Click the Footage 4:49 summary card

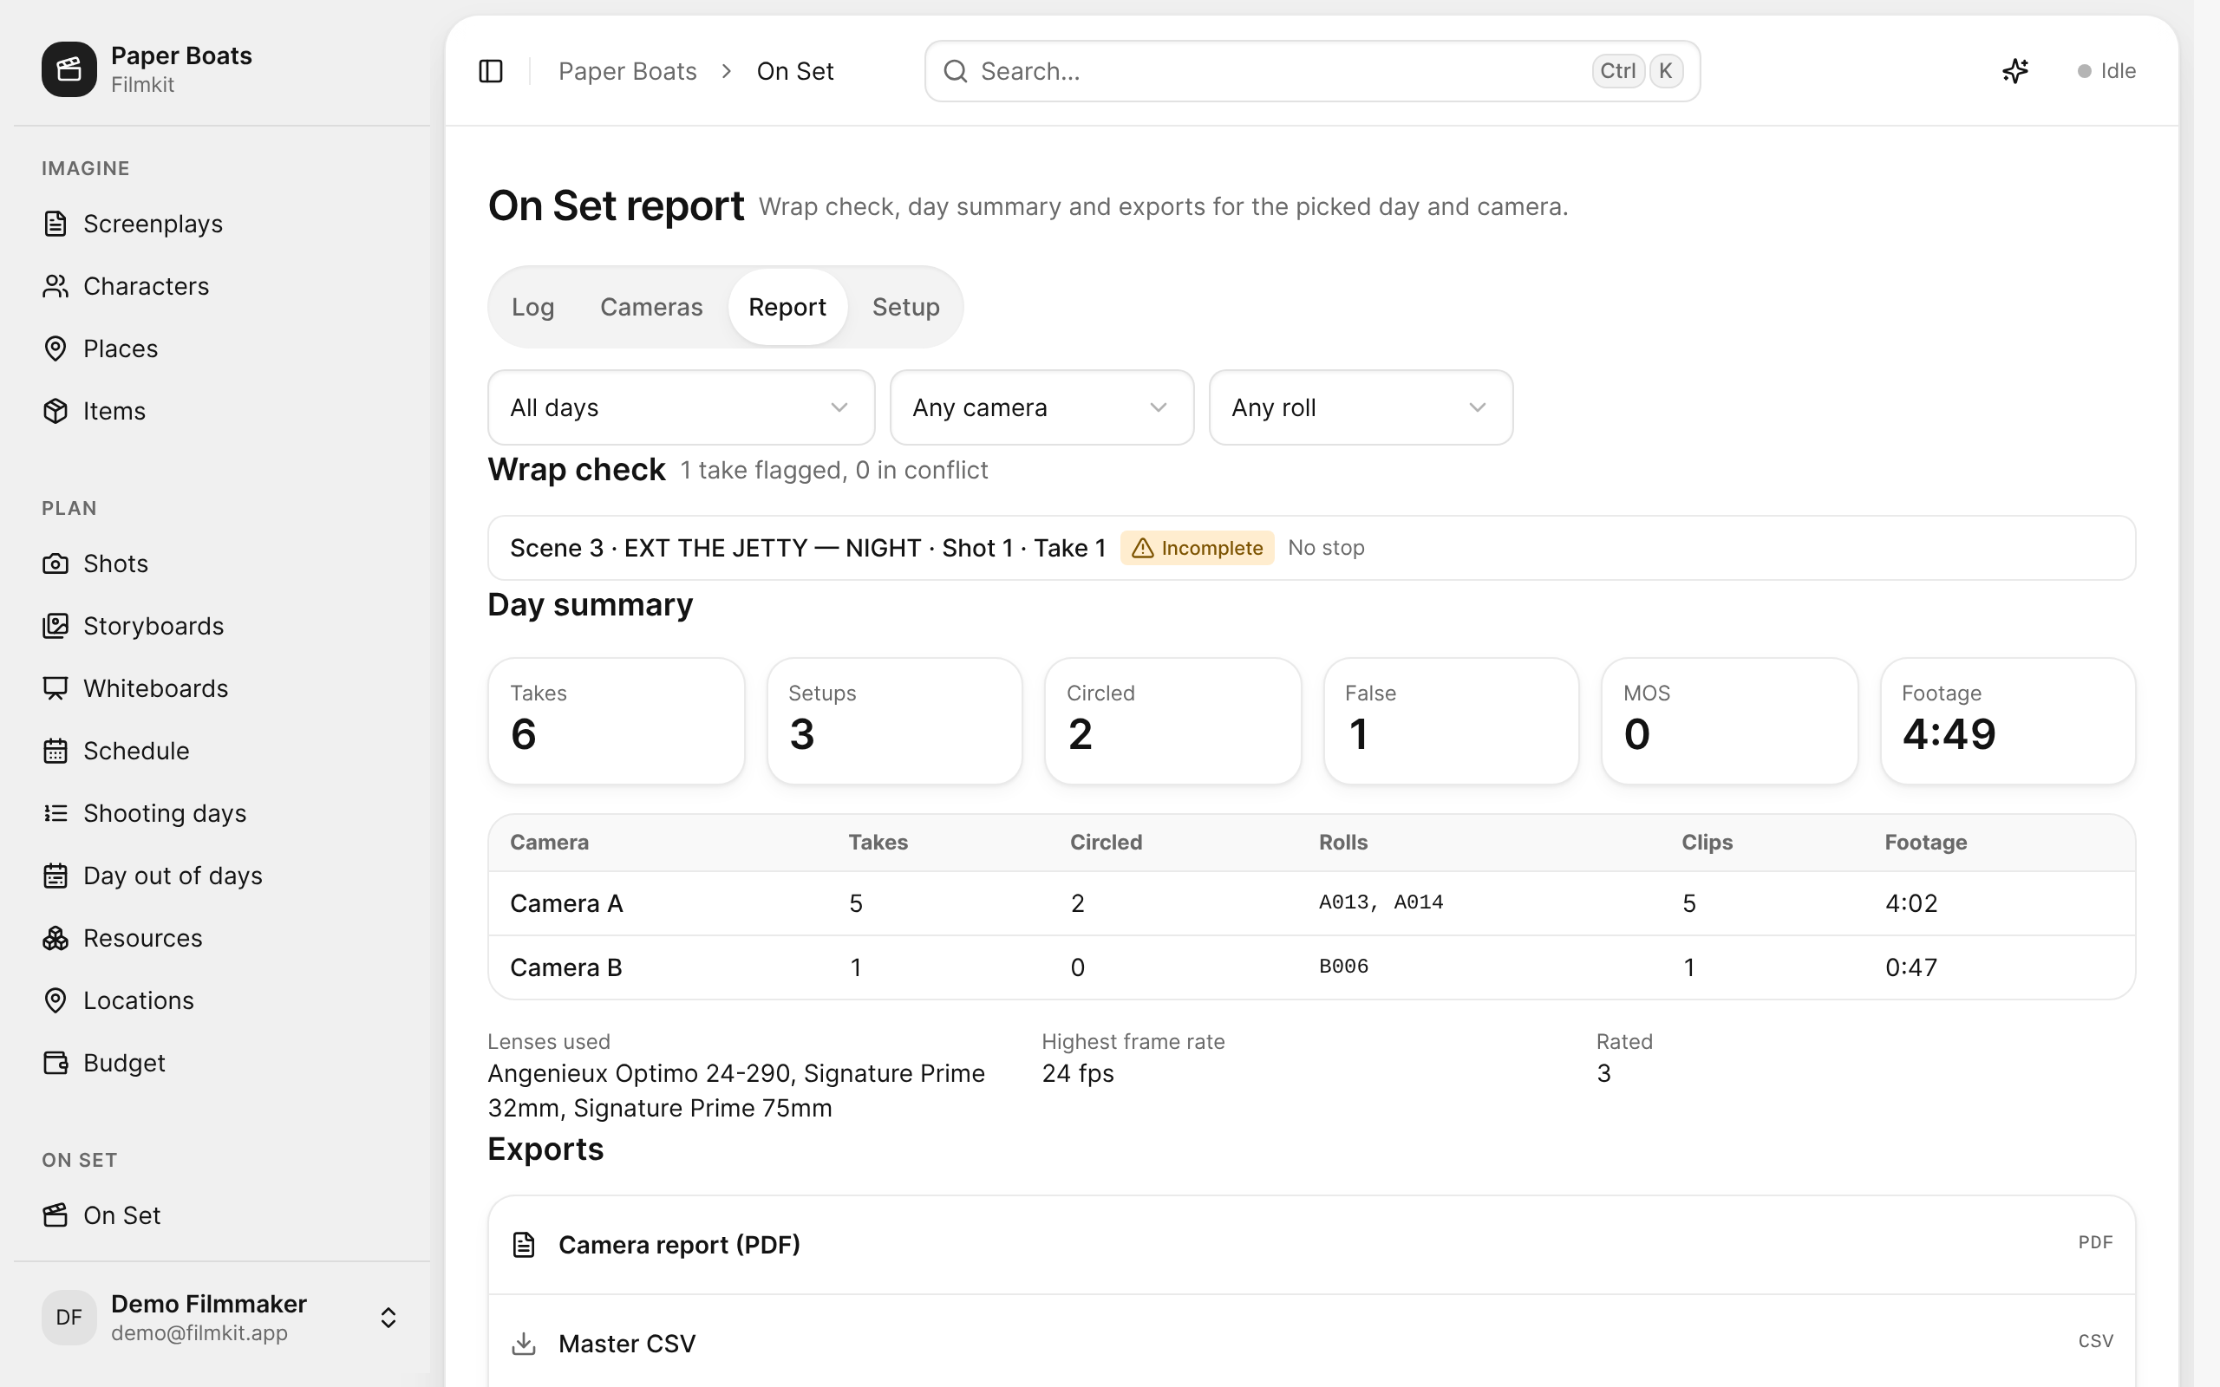[2008, 720]
